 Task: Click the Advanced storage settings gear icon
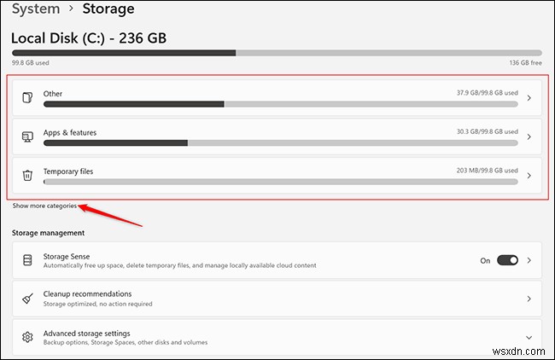pyautogui.click(x=27, y=338)
